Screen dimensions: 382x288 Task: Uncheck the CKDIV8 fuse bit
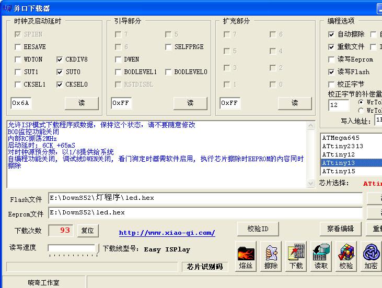pyautogui.click(x=60, y=59)
